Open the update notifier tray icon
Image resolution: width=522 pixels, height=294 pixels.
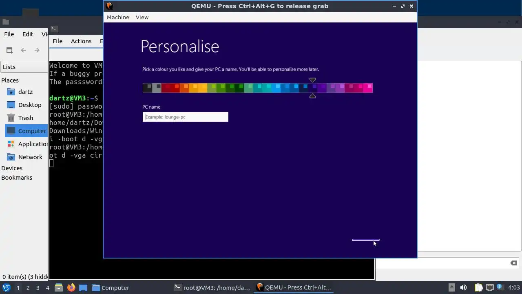coord(500,287)
